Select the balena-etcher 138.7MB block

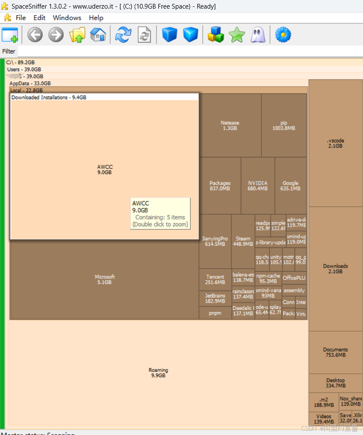coord(243,277)
